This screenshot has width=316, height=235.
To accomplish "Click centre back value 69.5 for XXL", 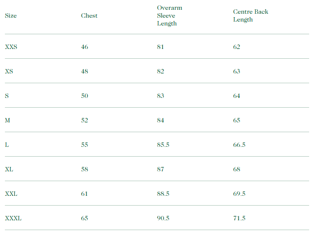I will tap(239, 194).
